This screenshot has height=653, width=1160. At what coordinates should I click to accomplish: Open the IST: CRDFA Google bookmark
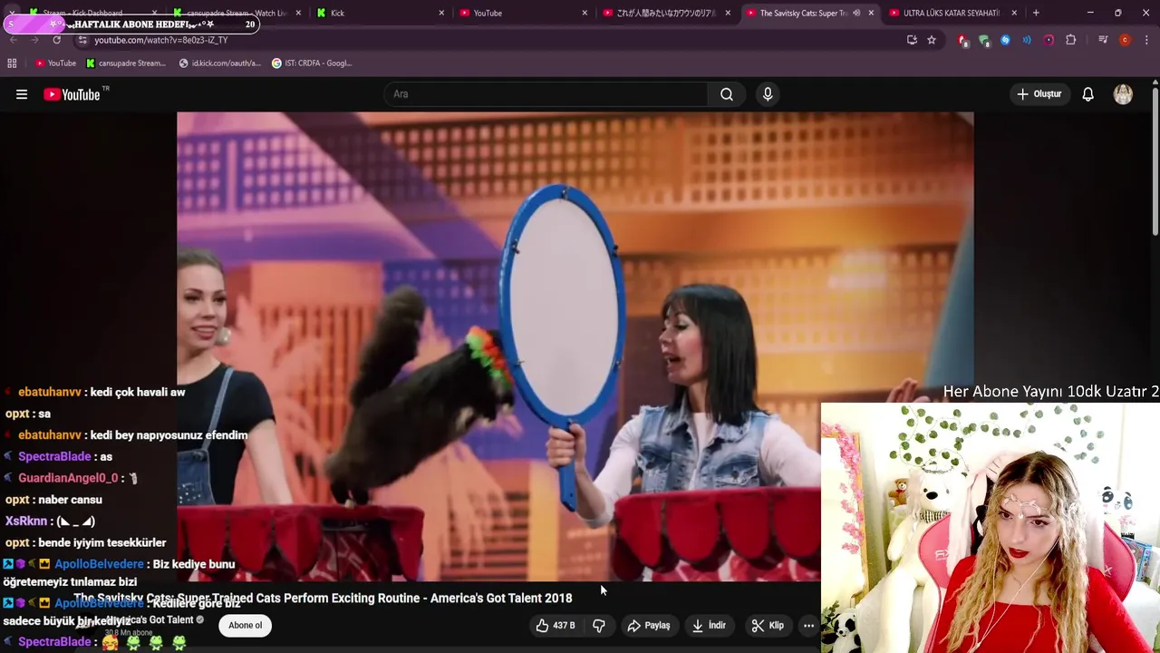click(x=313, y=63)
